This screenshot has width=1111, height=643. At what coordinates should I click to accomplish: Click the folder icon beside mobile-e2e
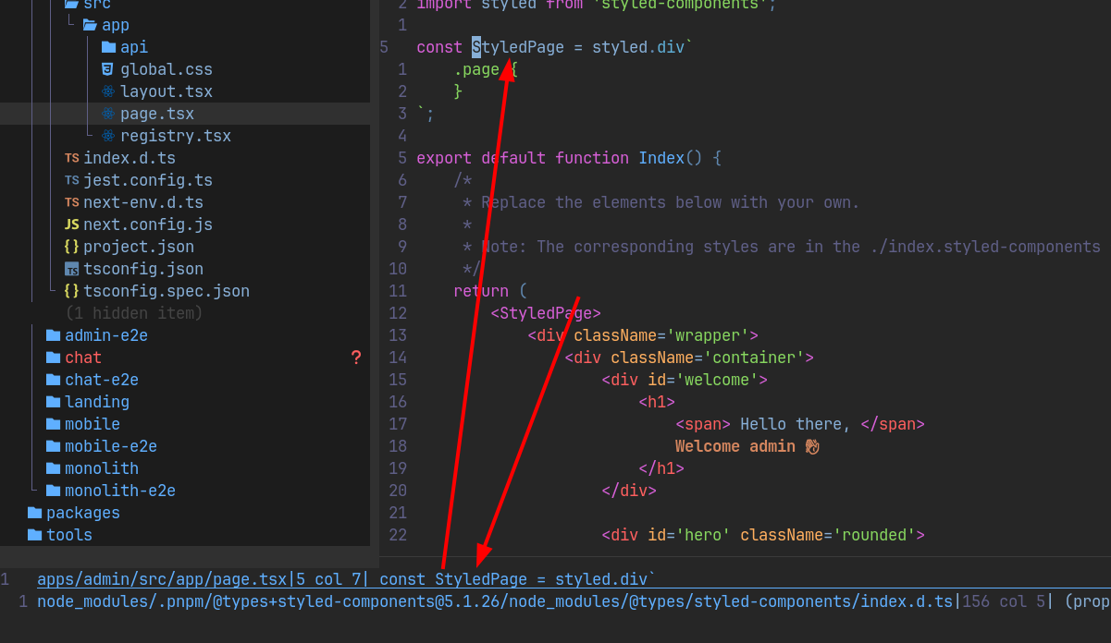point(54,446)
